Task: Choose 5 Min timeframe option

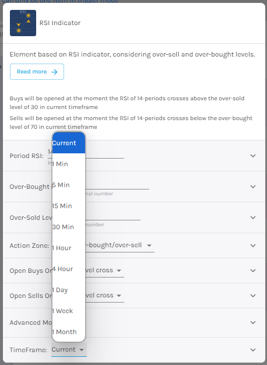Action: click(x=69, y=185)
